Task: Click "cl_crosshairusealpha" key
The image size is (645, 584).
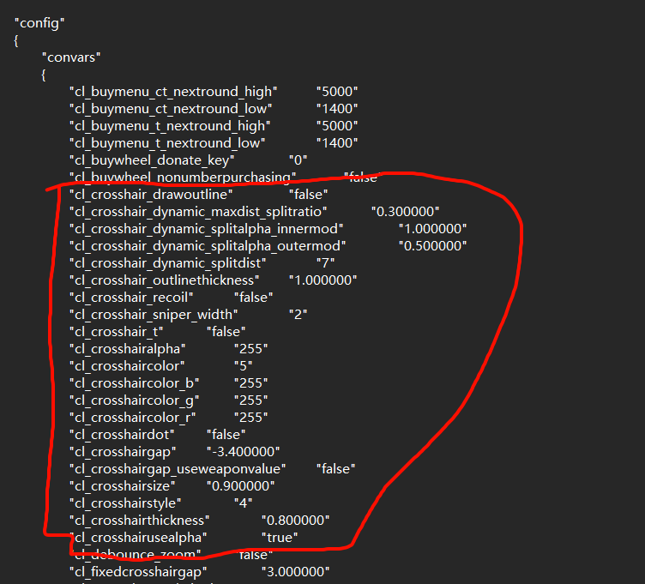Action: coord(138,538)
